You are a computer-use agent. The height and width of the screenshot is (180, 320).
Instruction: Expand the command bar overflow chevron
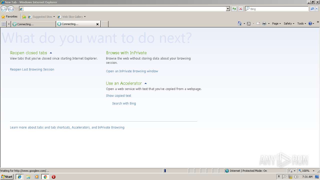click(x=318, y=22)
